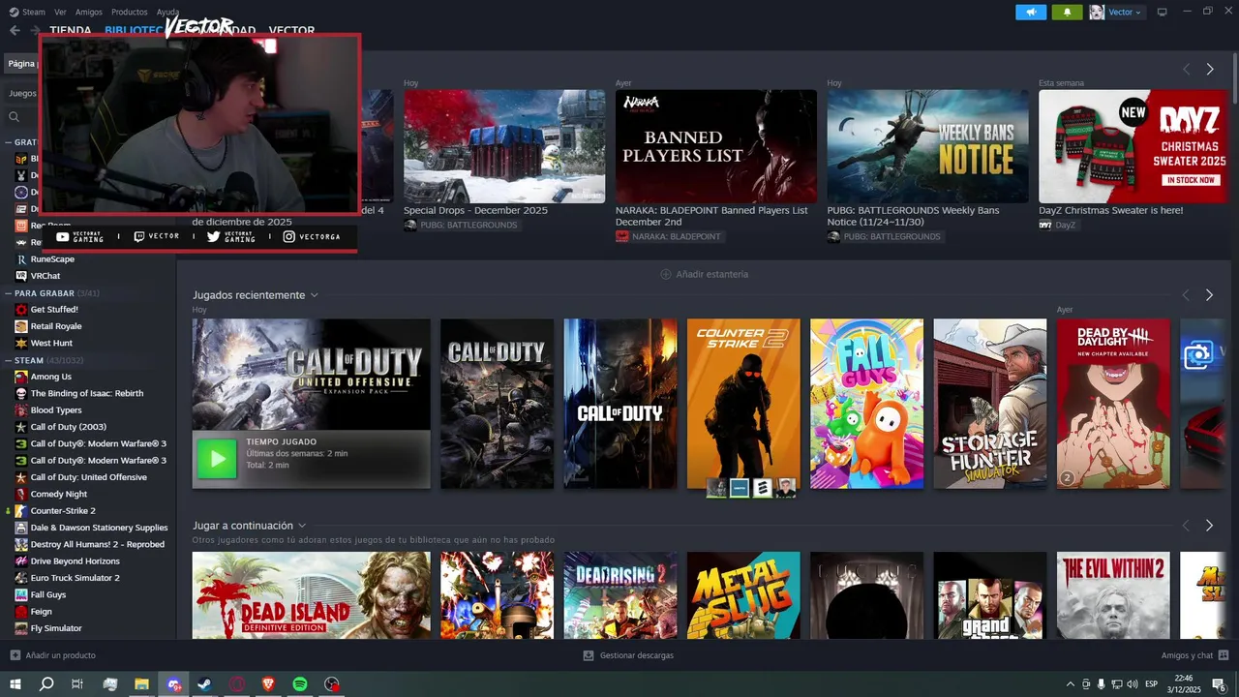Open Special Drops - December 2025 news

tap(504, 146)
